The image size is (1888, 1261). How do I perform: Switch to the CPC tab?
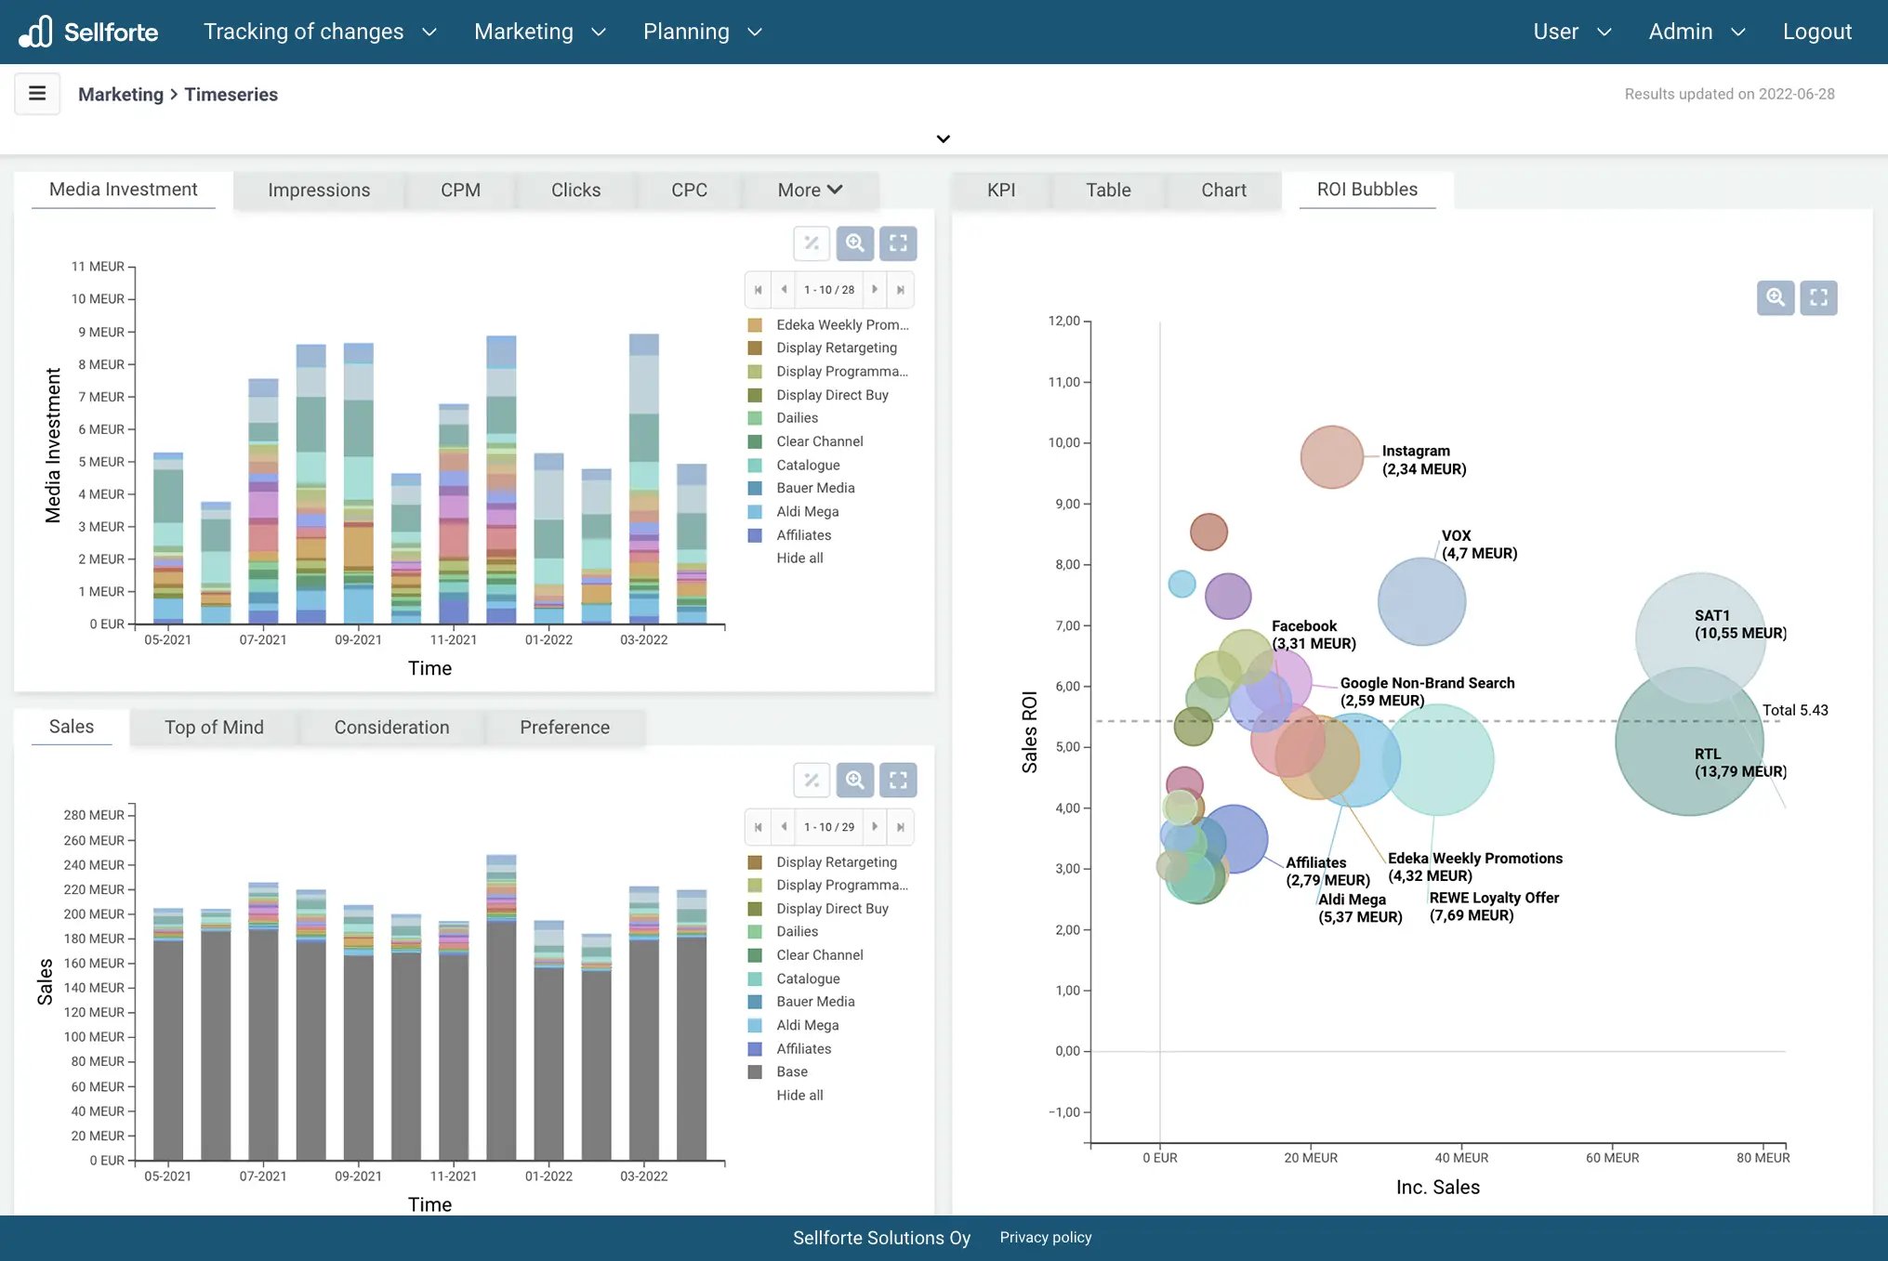[689, 190]
